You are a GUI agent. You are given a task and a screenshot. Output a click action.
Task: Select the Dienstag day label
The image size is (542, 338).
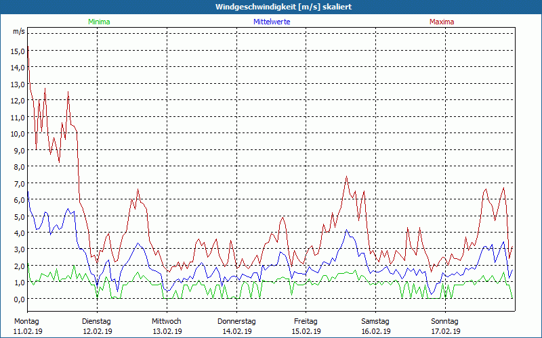96,321
